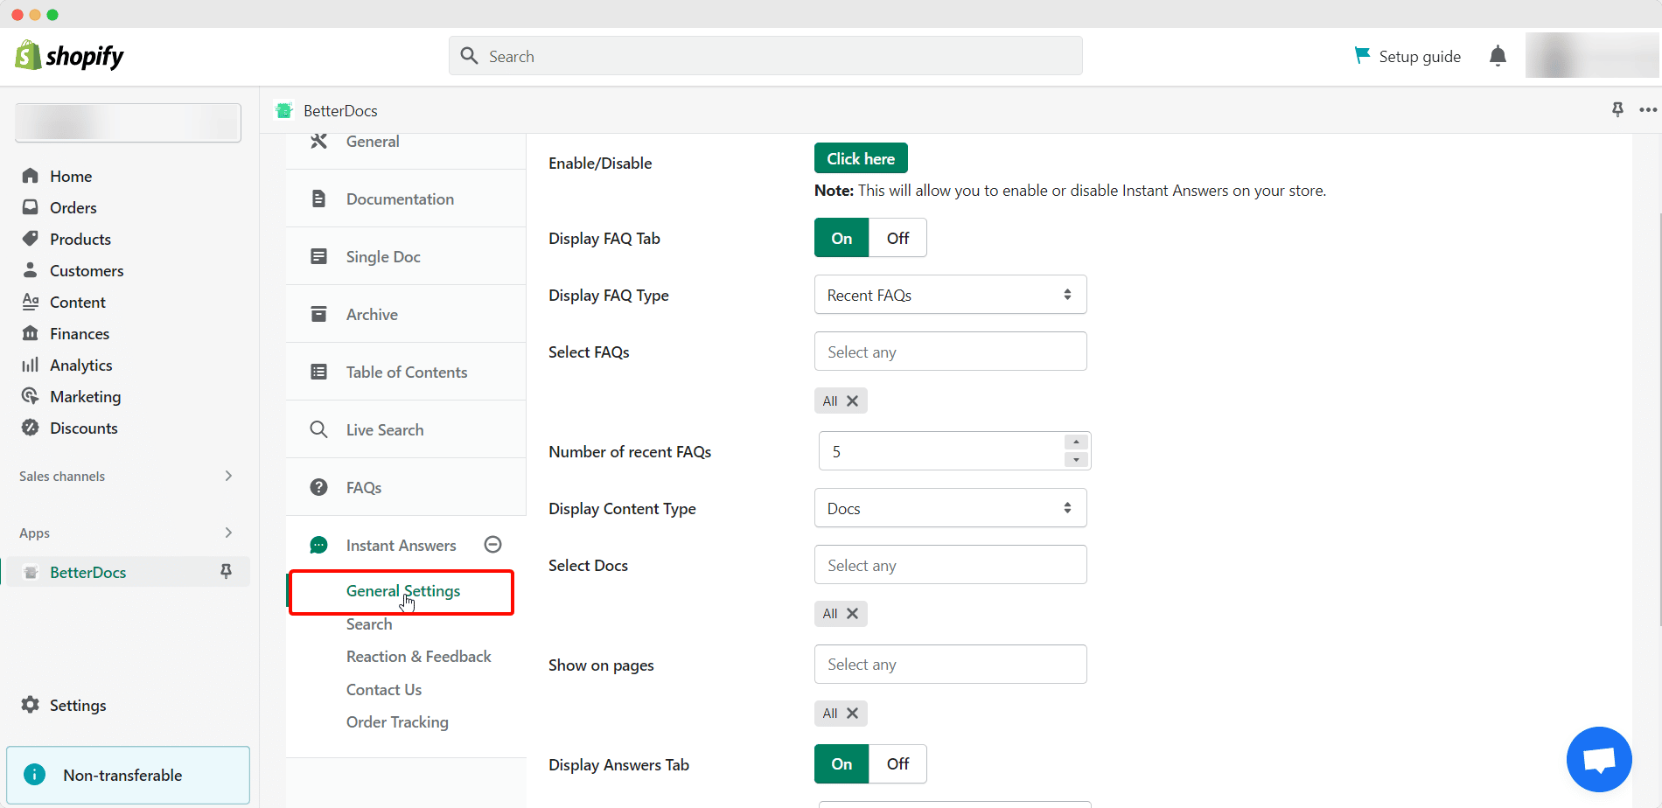
Task: Remove the All tag under Select FAQs
Action: point(852,401)
